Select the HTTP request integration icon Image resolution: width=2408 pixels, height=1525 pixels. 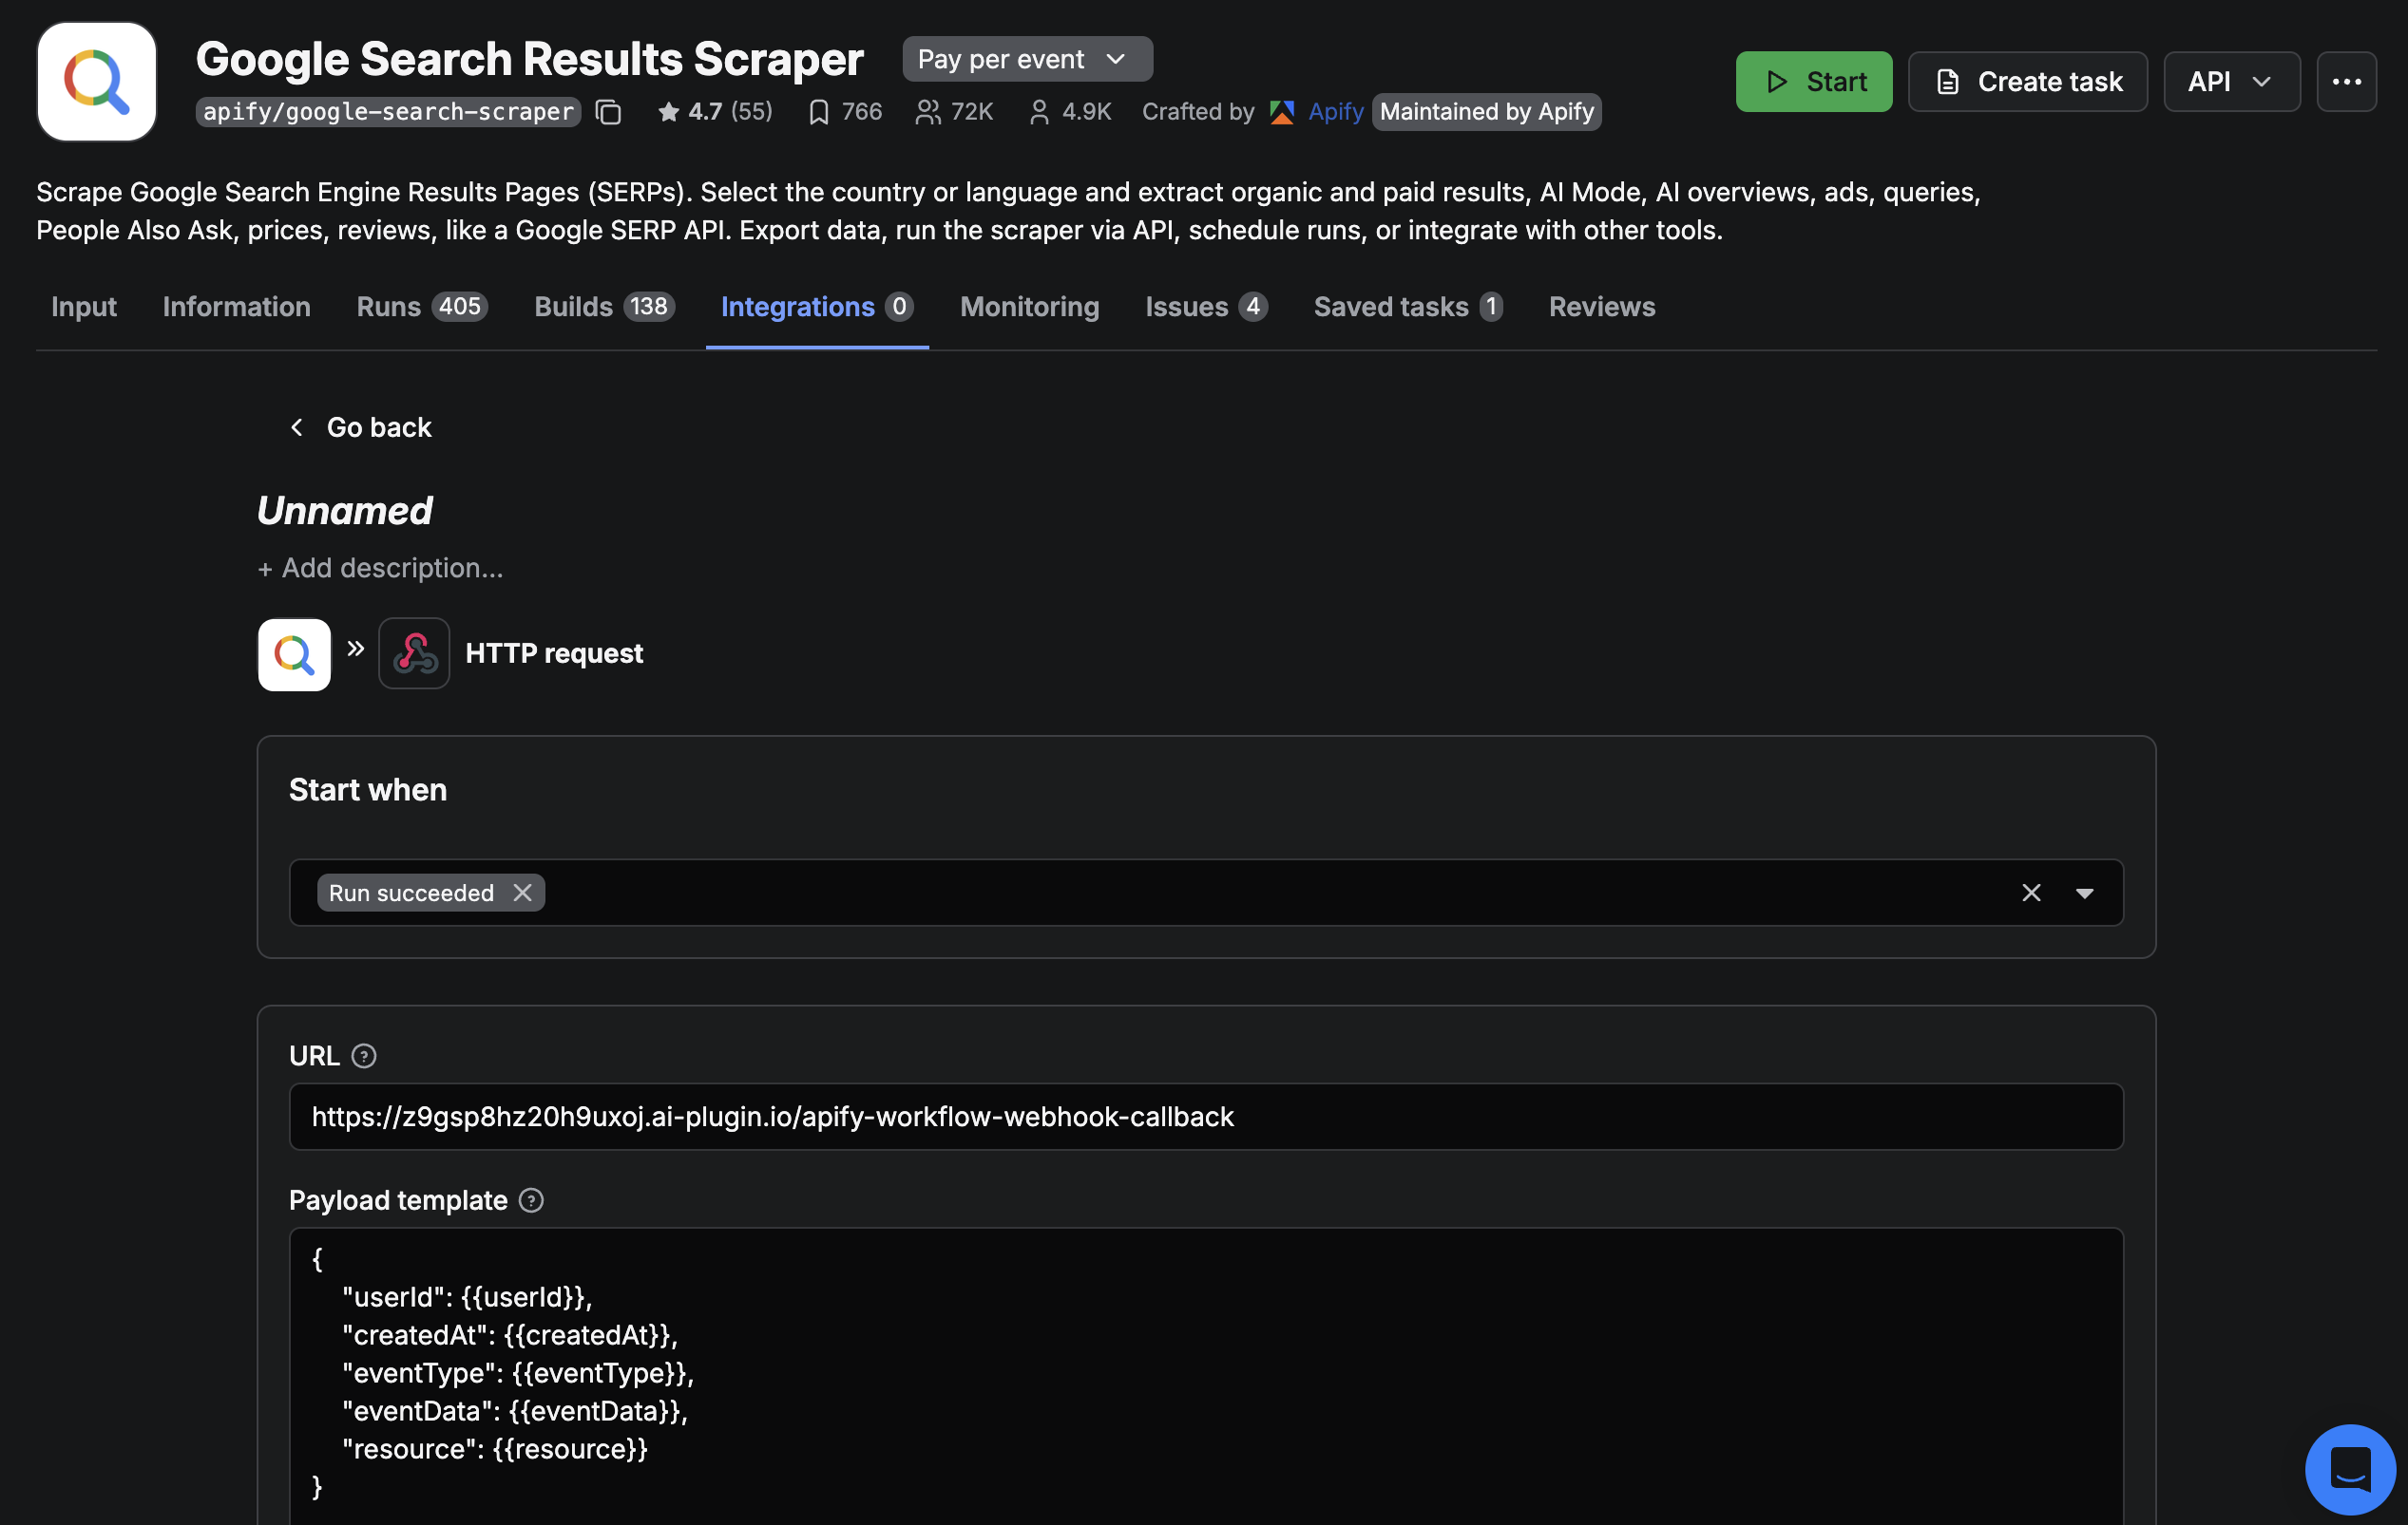click(413, 653)
